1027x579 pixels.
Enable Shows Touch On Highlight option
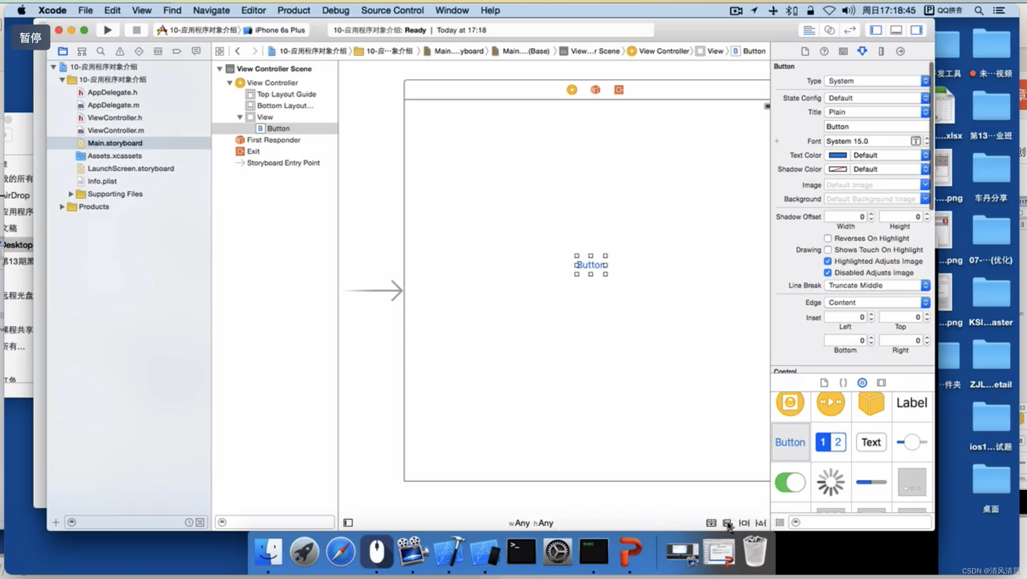[x=828, y=249]
